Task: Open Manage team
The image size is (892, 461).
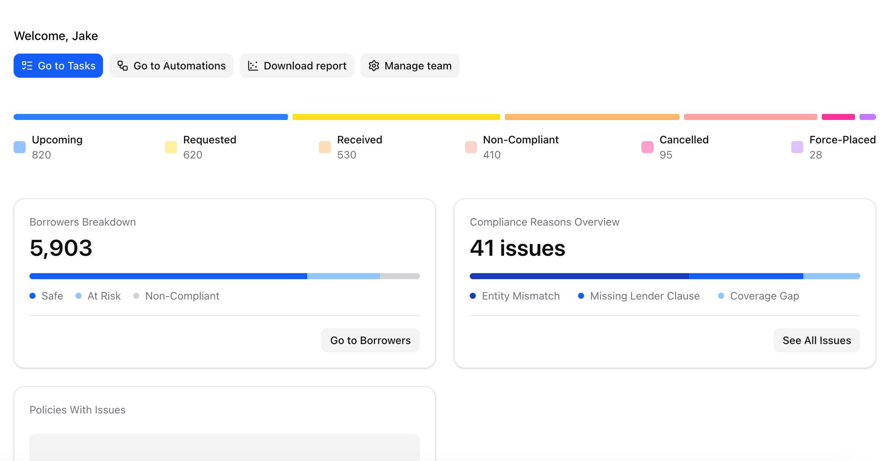Action: click(x=410, y=65)
